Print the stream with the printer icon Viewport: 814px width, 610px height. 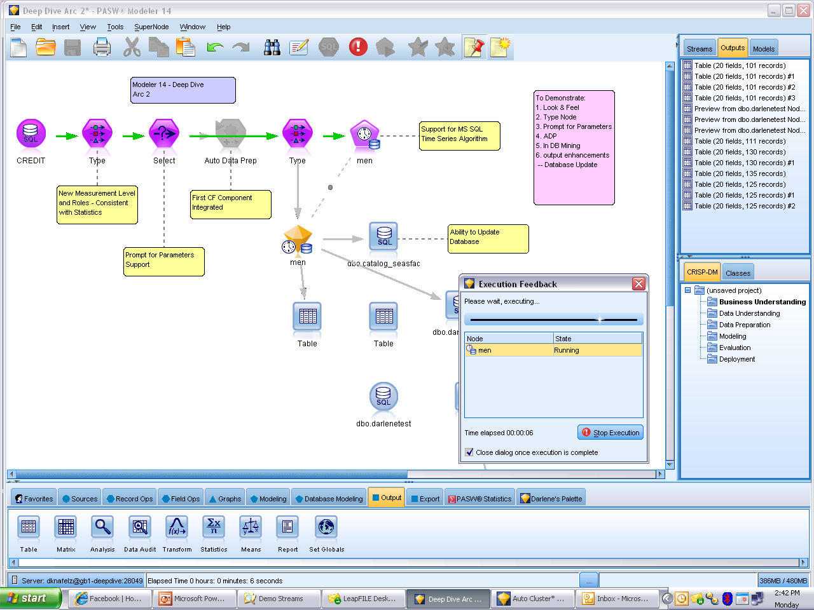click(x=102, y=47)
